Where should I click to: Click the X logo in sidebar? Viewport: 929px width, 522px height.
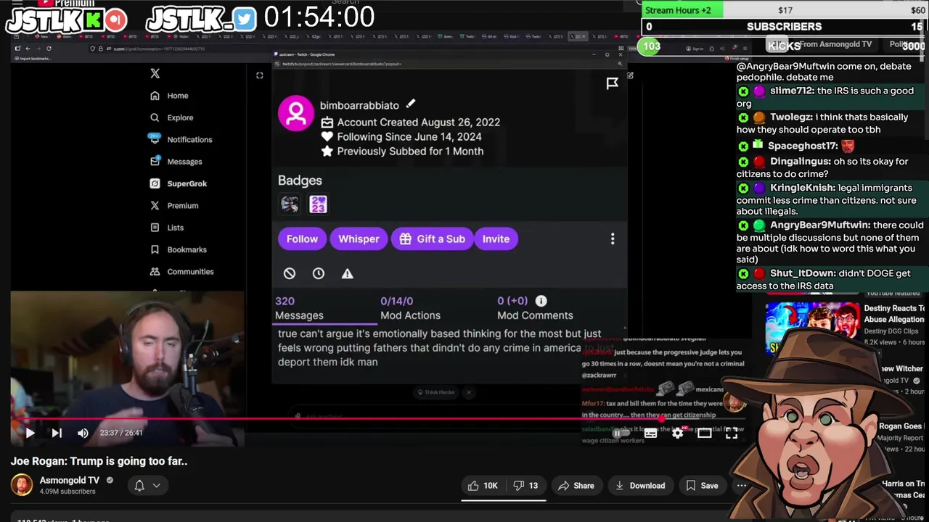pyautogui.click(x=155, y=73)
